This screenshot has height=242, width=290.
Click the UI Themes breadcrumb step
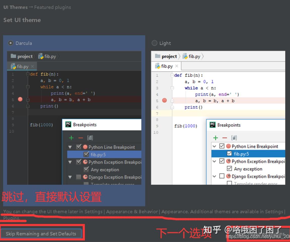pyautogui.click(x=16, y=7)
